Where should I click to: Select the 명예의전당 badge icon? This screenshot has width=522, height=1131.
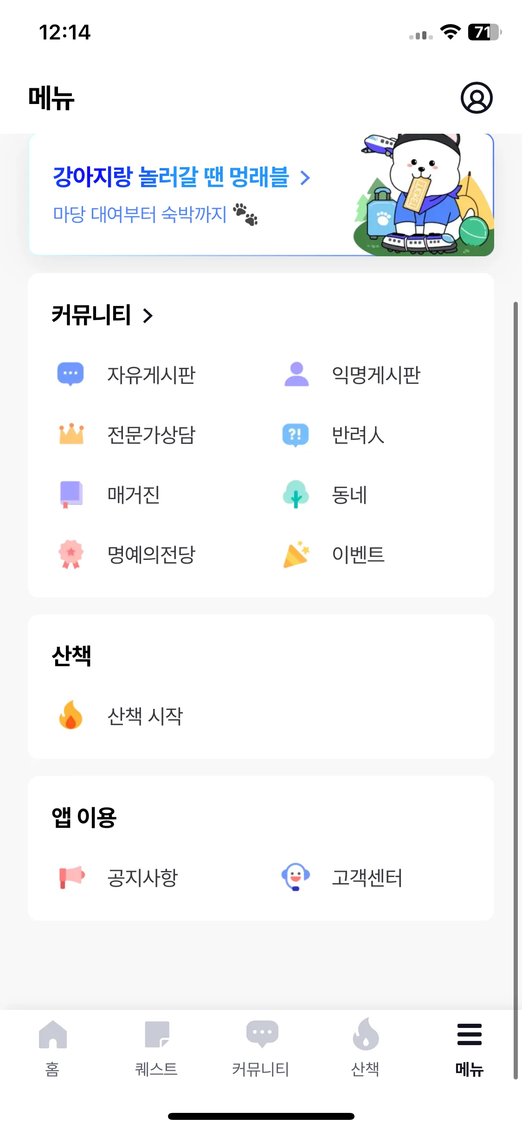pyautogui.click(x=71, y=554)
